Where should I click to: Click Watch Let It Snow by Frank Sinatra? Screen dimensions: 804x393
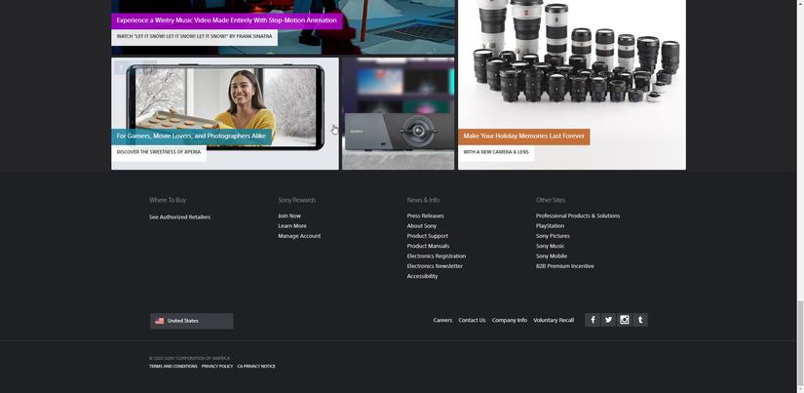coord(194,37)
